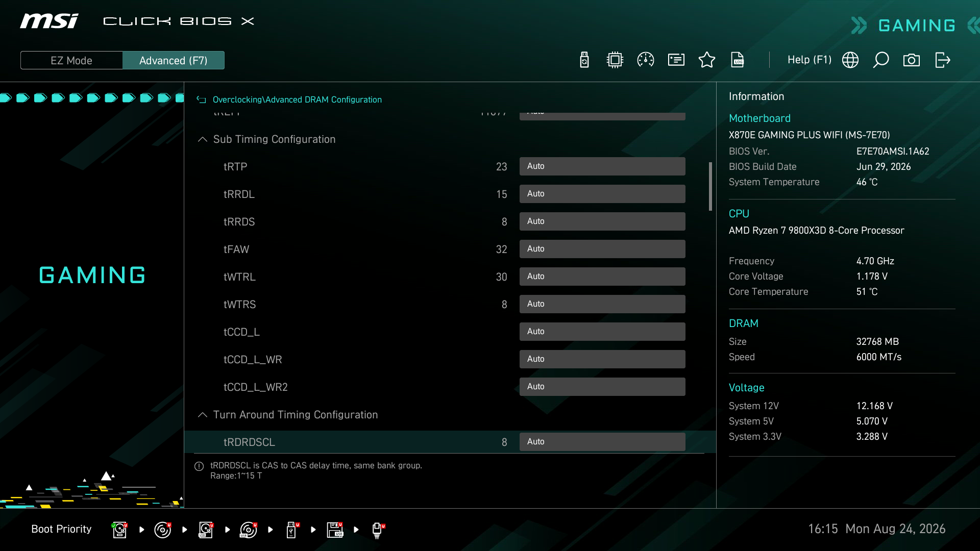Open the search magnifier icon

click(x=881, y=60)
